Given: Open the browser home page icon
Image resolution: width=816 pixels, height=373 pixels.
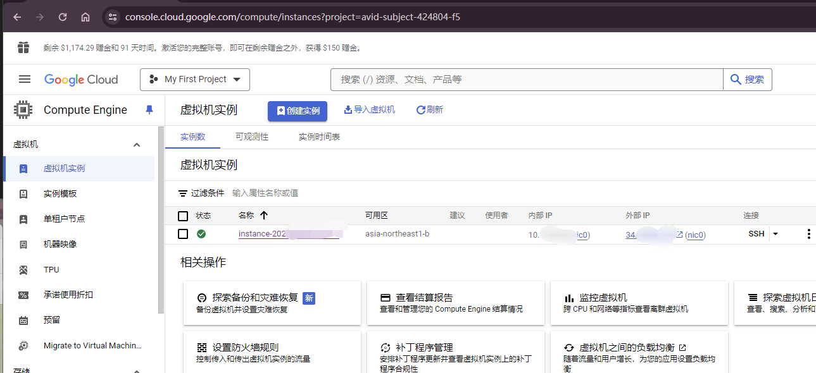Looking at the screenshot, I should tap(85, 17).
